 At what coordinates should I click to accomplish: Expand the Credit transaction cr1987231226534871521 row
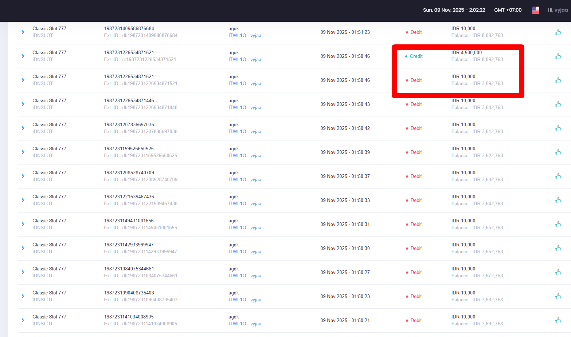tap(23, 56)
